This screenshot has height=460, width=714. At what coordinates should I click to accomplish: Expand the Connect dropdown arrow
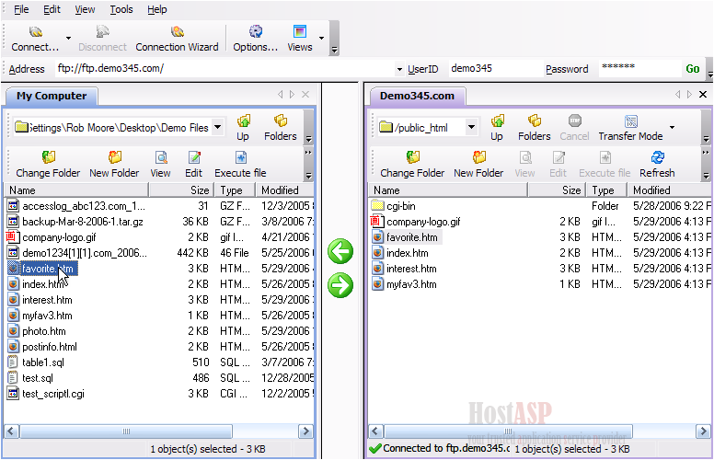68,39
